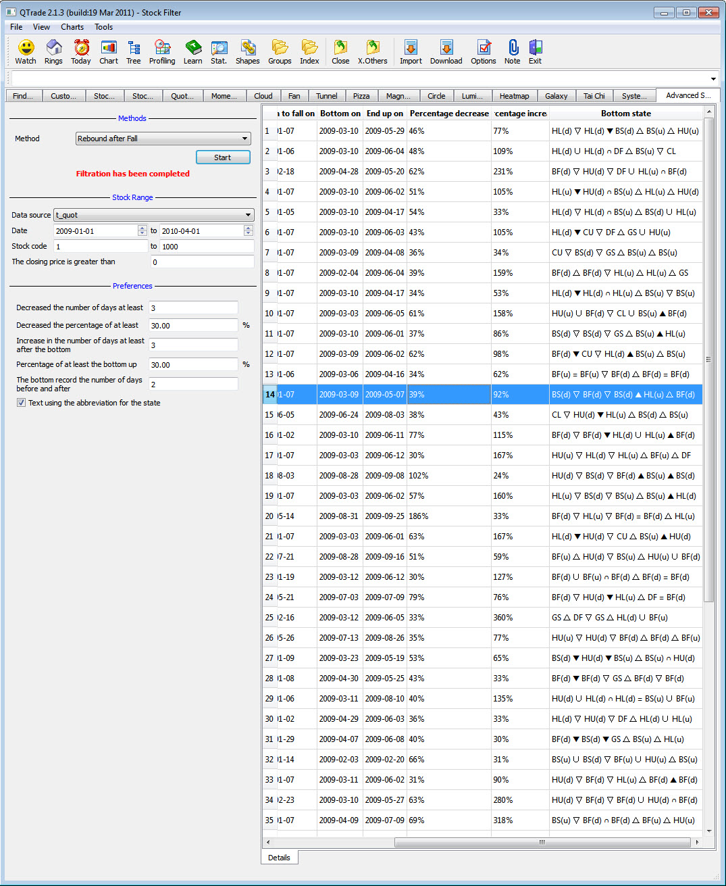Select highlighted result row 14
This screenshot has width=726, height=886.
[473, 394]
